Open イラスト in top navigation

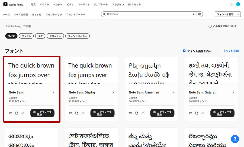click(x=44, y=5)
